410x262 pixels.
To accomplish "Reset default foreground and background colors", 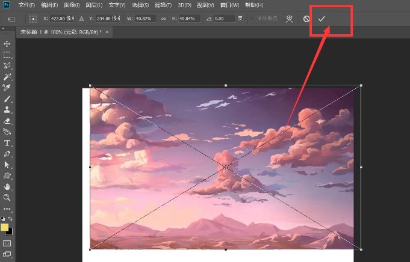I will 2,219.
